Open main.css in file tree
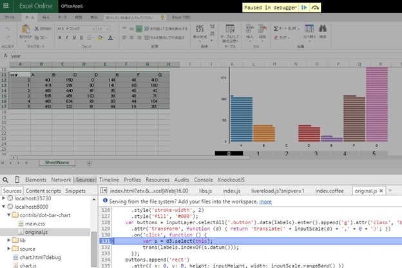Screen dimensions: 402x268 pyautogui.click(x=35, y=224)
